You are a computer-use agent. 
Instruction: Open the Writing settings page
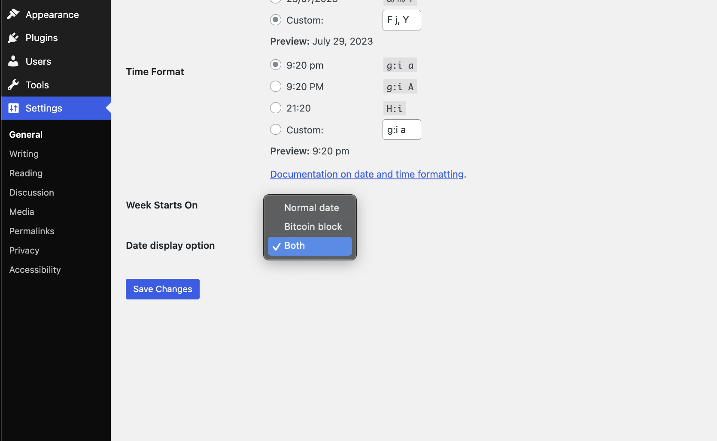[x=24, y=154]
